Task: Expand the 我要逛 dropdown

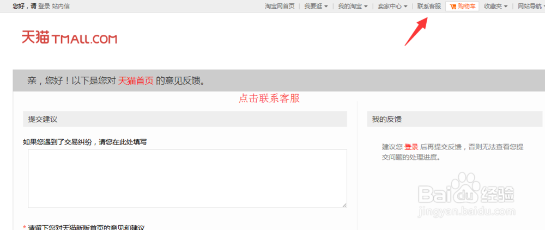Action: (x=316, y=6)
